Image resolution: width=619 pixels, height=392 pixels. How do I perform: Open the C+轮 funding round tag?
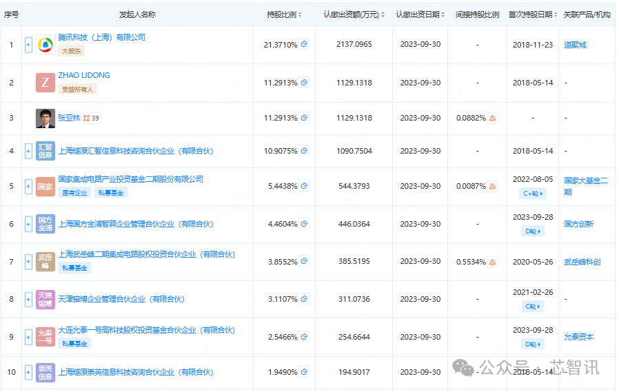point(533,193)
